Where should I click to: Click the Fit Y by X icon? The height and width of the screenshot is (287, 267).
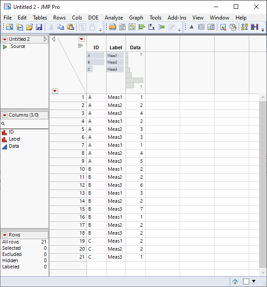152,27
